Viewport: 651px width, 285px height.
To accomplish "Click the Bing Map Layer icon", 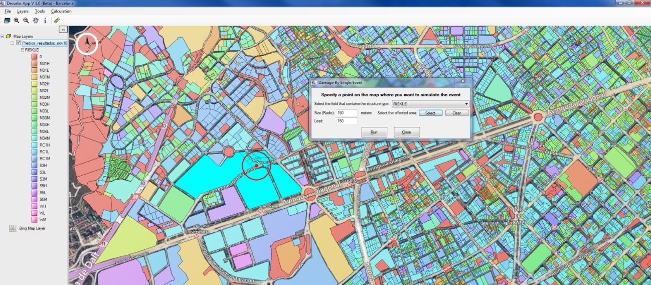I will tap(13, 228).
